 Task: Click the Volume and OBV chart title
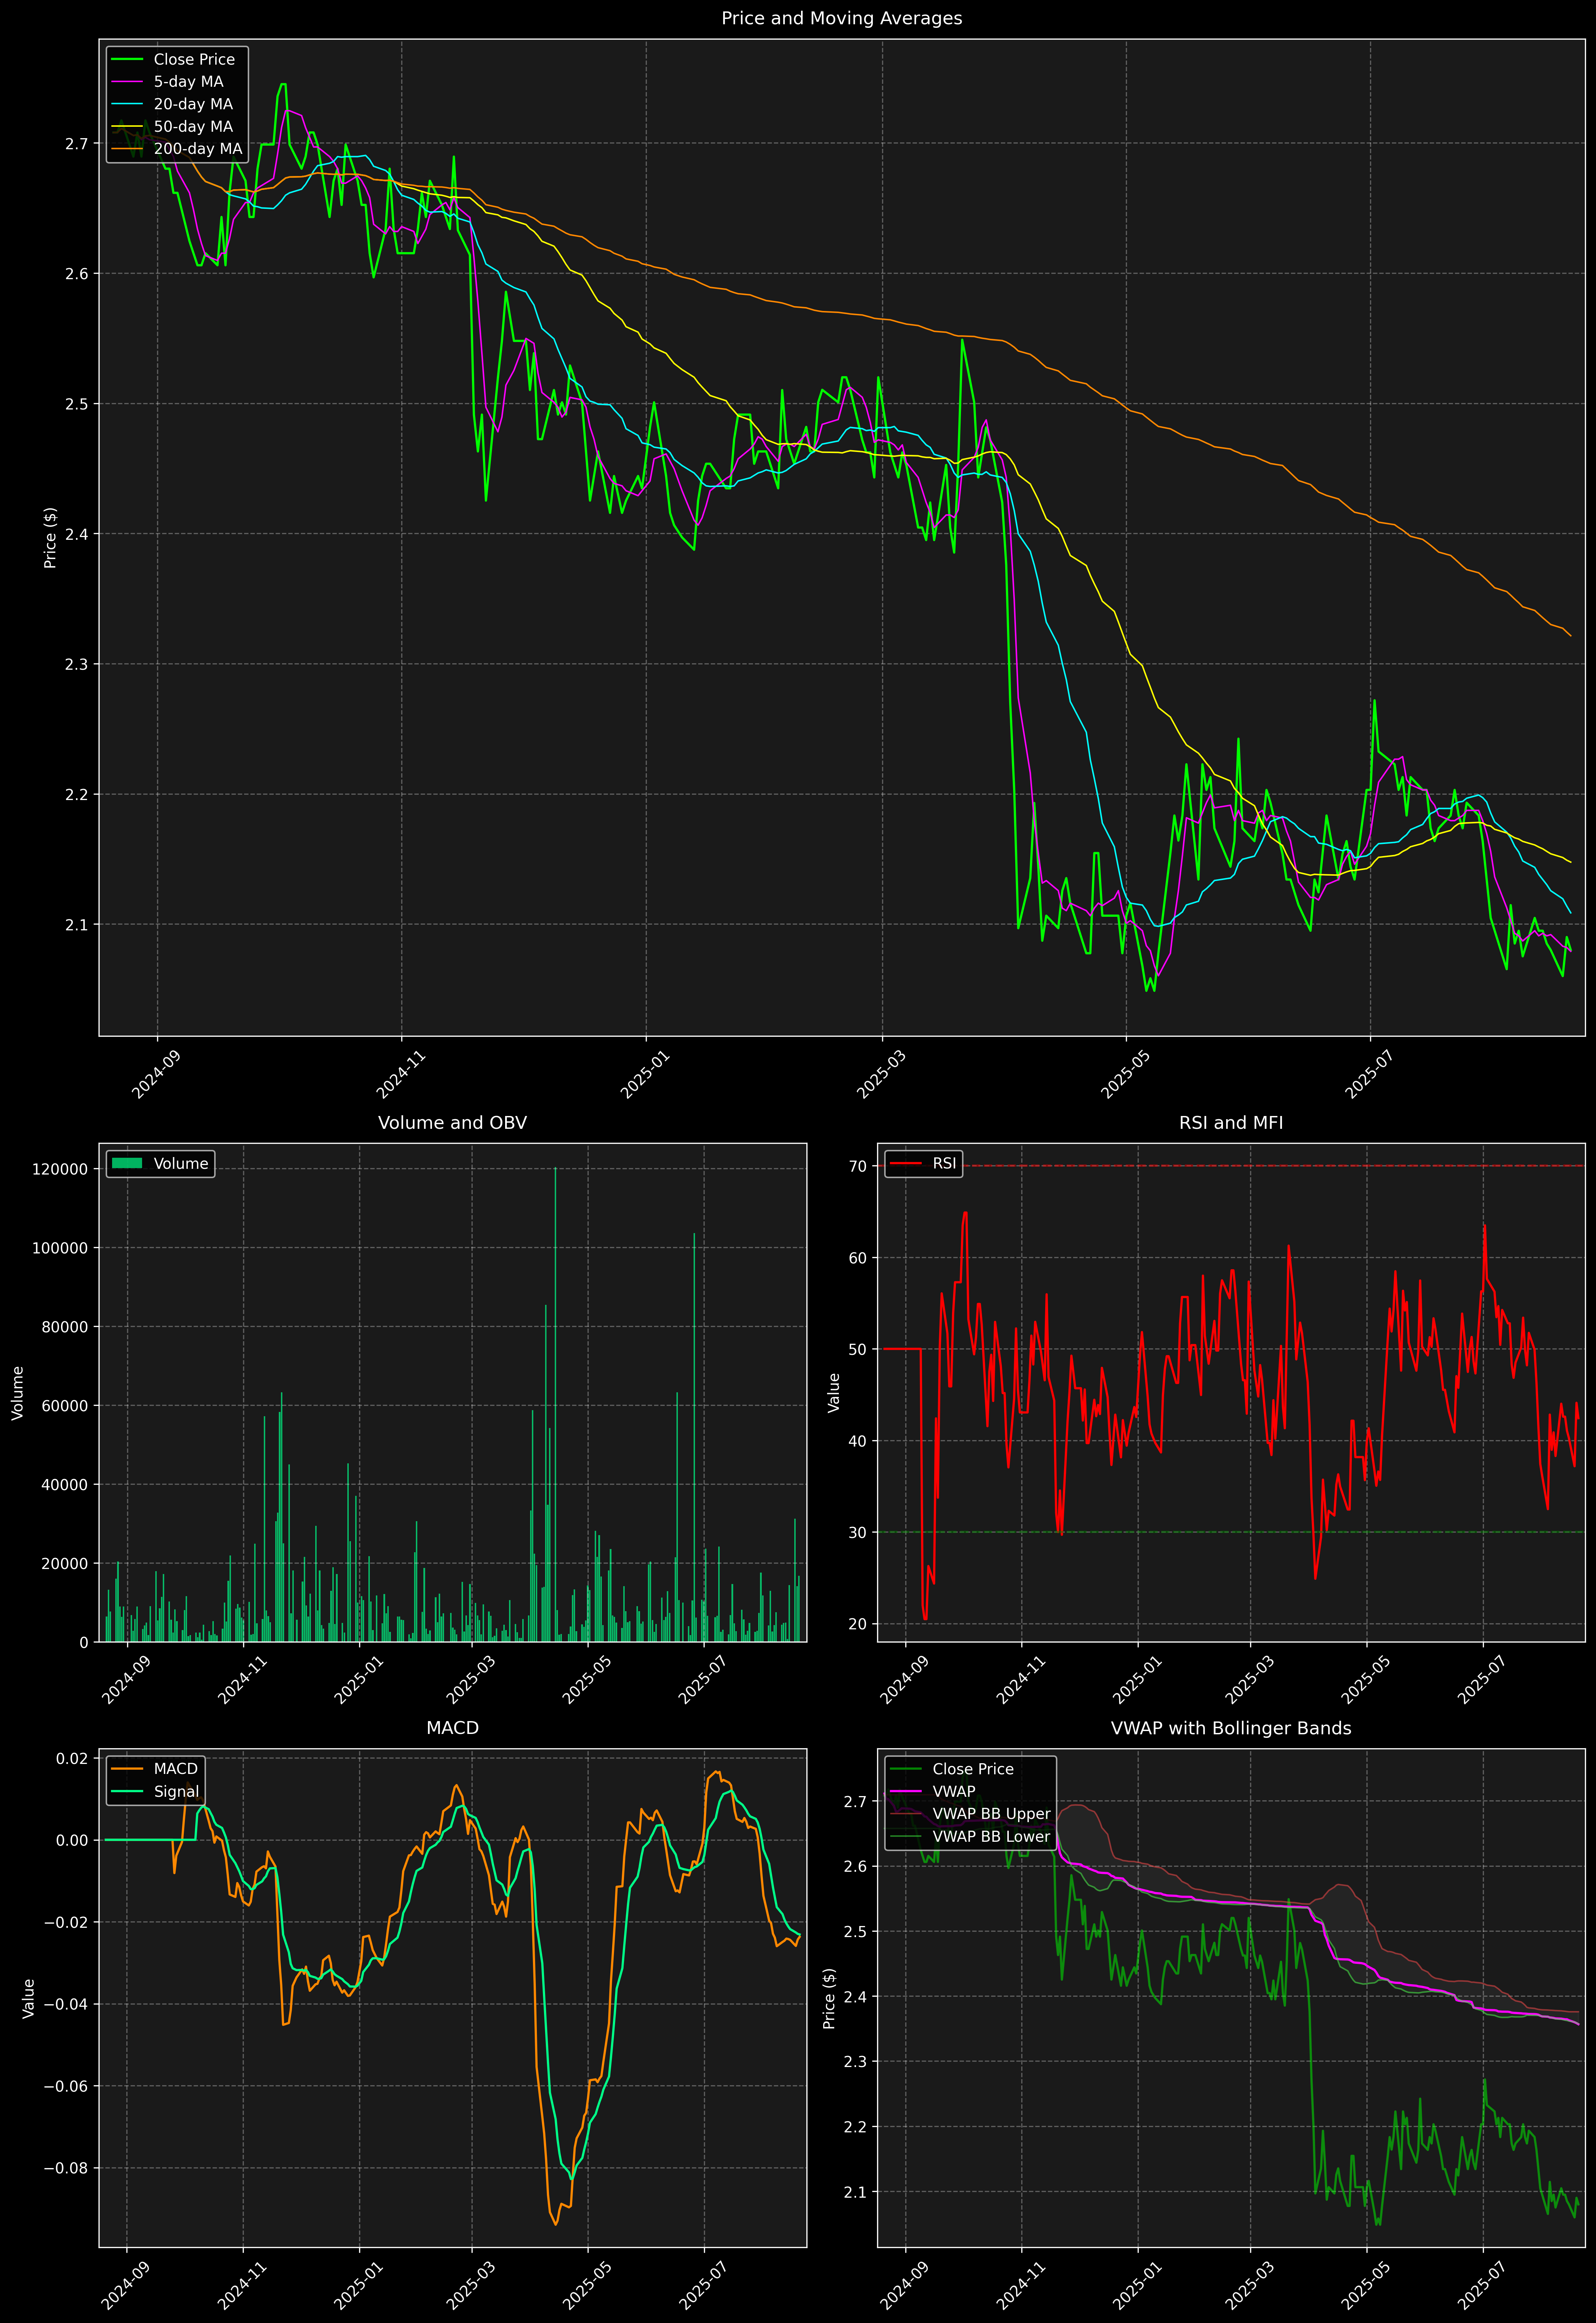click(x=452, y=1123)
